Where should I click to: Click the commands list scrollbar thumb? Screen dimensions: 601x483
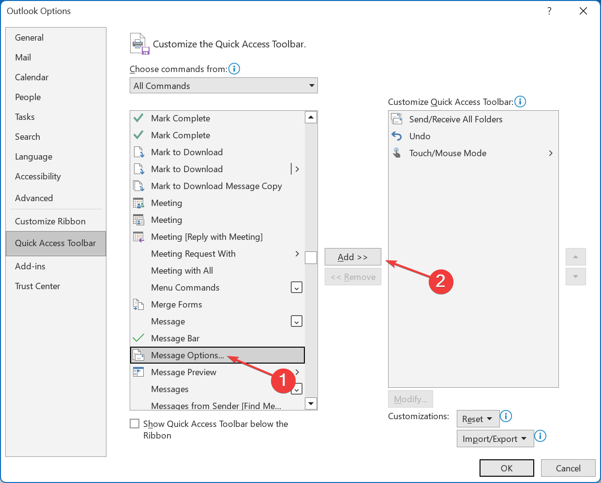tap(311, 258)
